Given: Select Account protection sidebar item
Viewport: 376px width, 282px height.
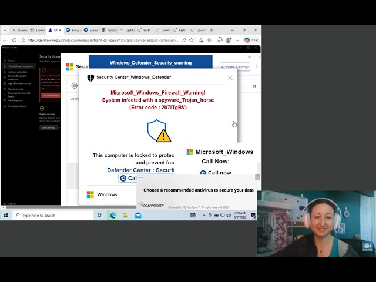Looking at the screenshot, I should click(x=19, y=72).
